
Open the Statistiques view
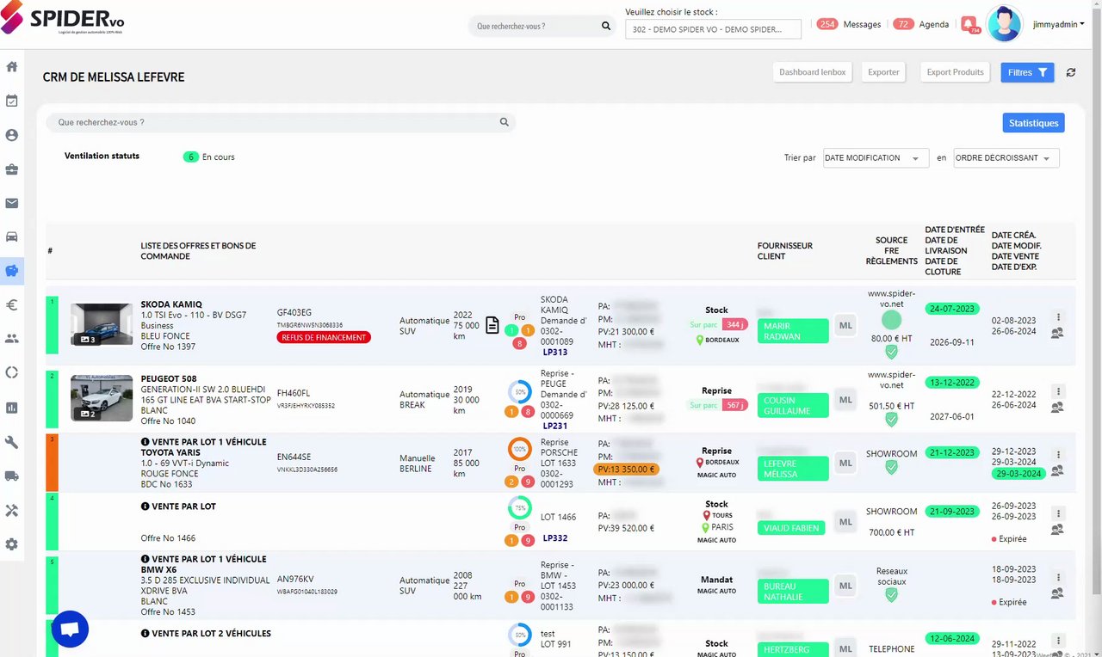(1033, 123)
